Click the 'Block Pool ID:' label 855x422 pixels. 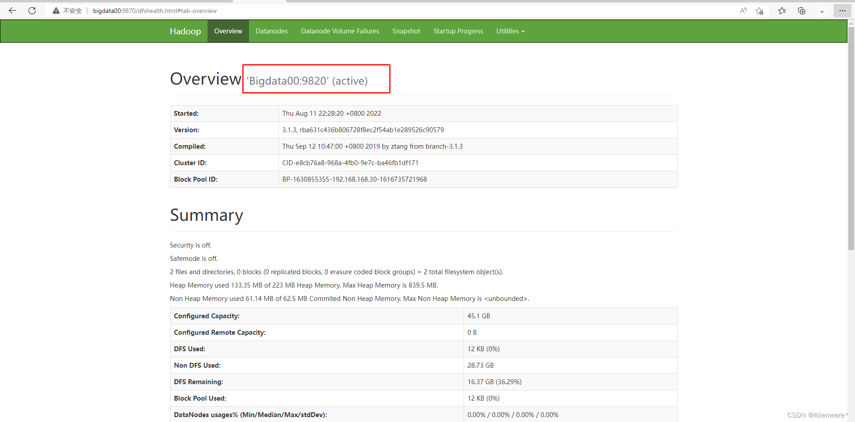[196, 179]
